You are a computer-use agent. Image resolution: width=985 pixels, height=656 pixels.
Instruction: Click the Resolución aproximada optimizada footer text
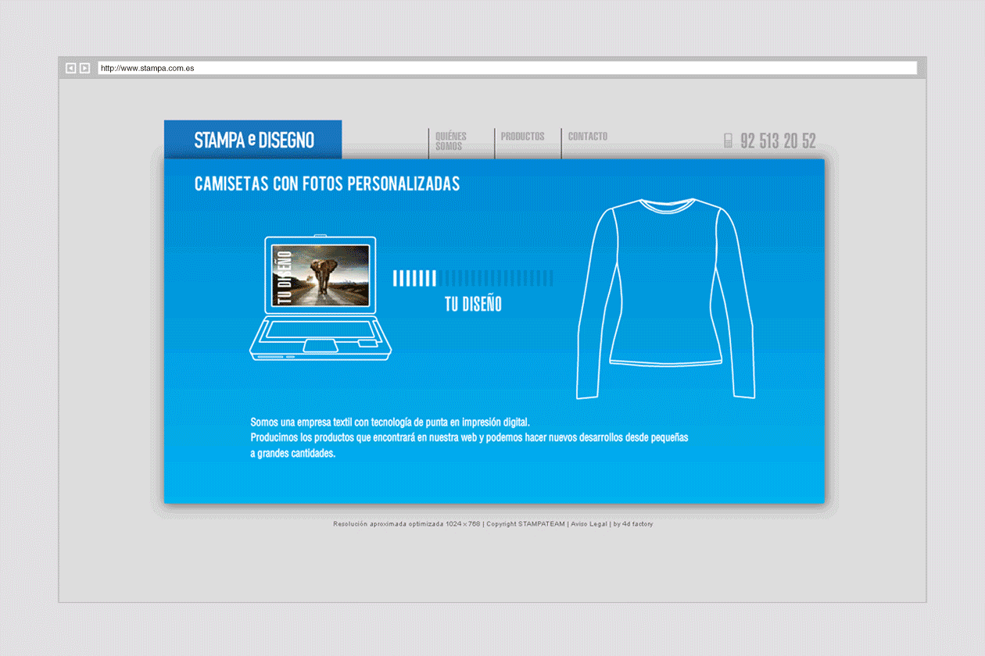point(407,524)
